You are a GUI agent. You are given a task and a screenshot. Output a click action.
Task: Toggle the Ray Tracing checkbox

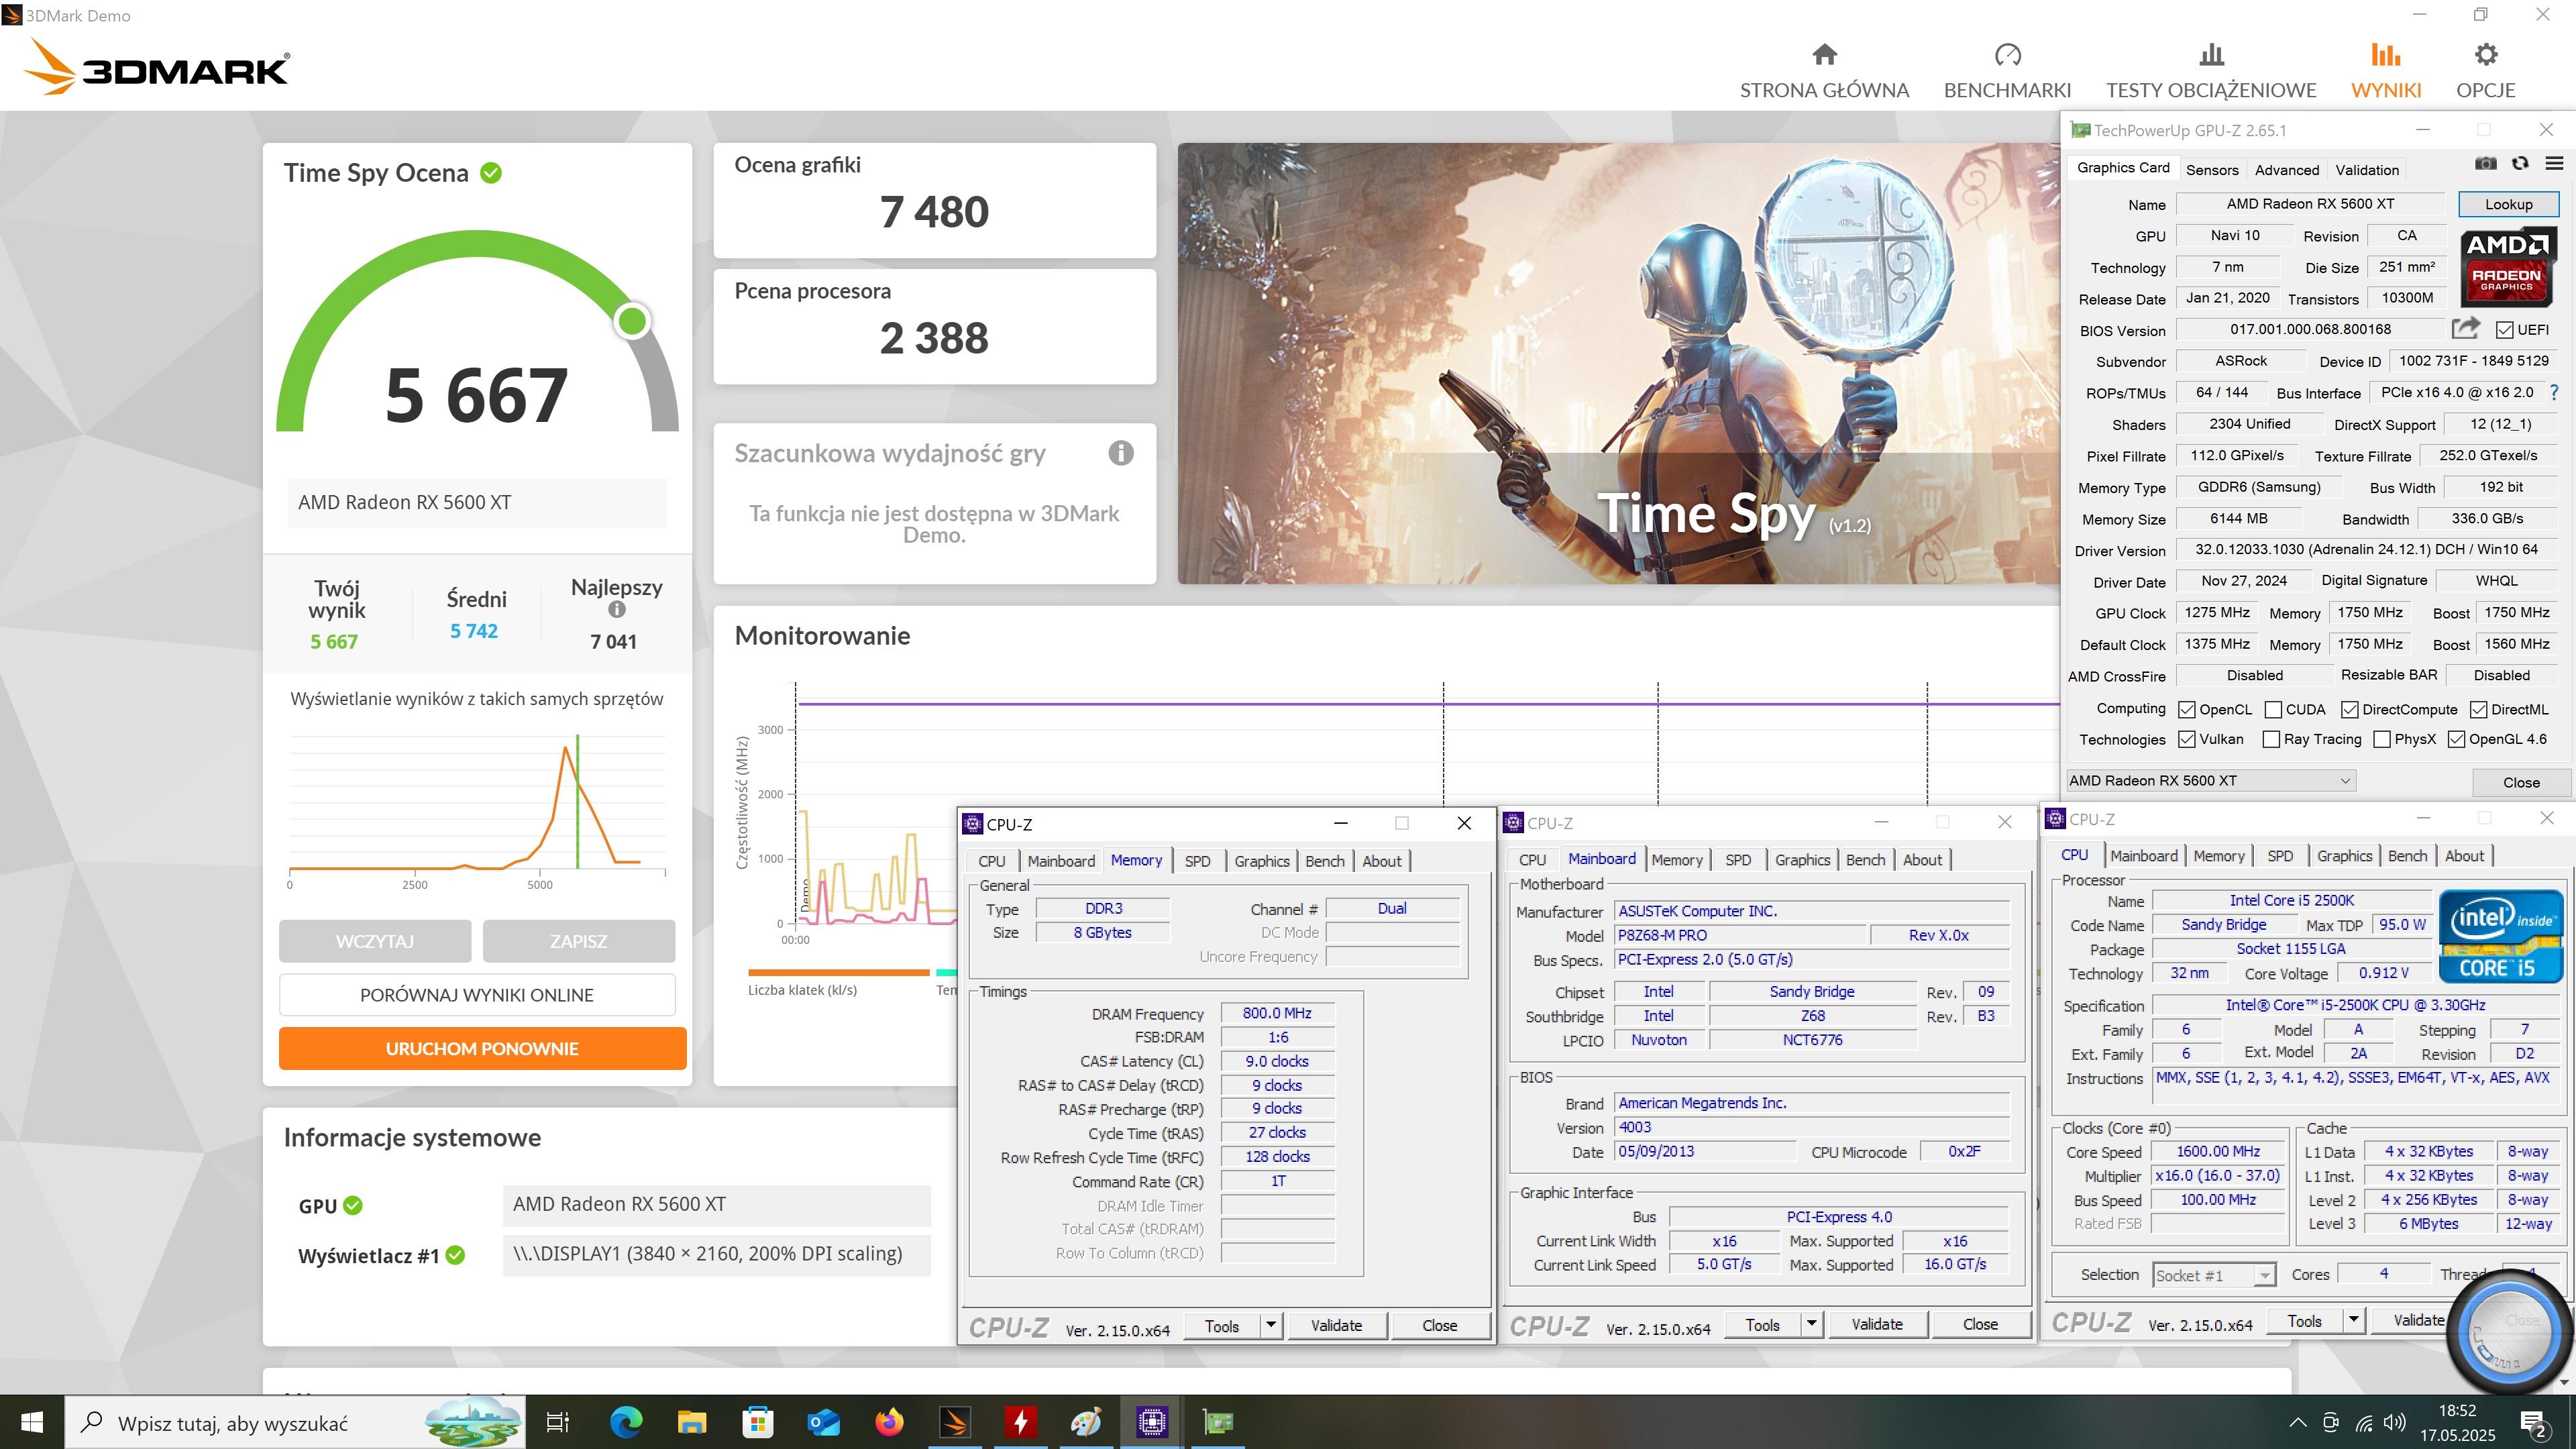2271,739
